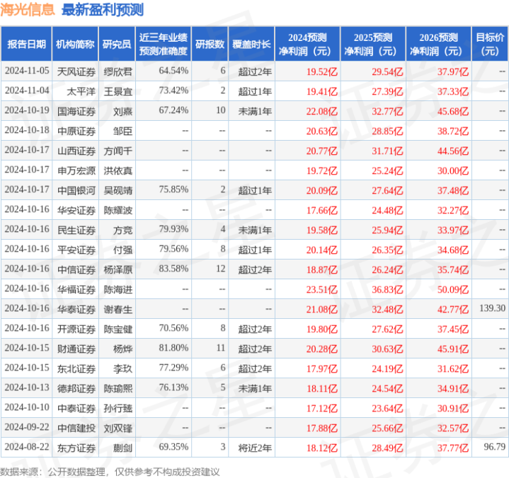This screenshot has height=478, width=509.
Task: Click 2024 profit forecast 23.51亿
Action: (x=322, y=289)
